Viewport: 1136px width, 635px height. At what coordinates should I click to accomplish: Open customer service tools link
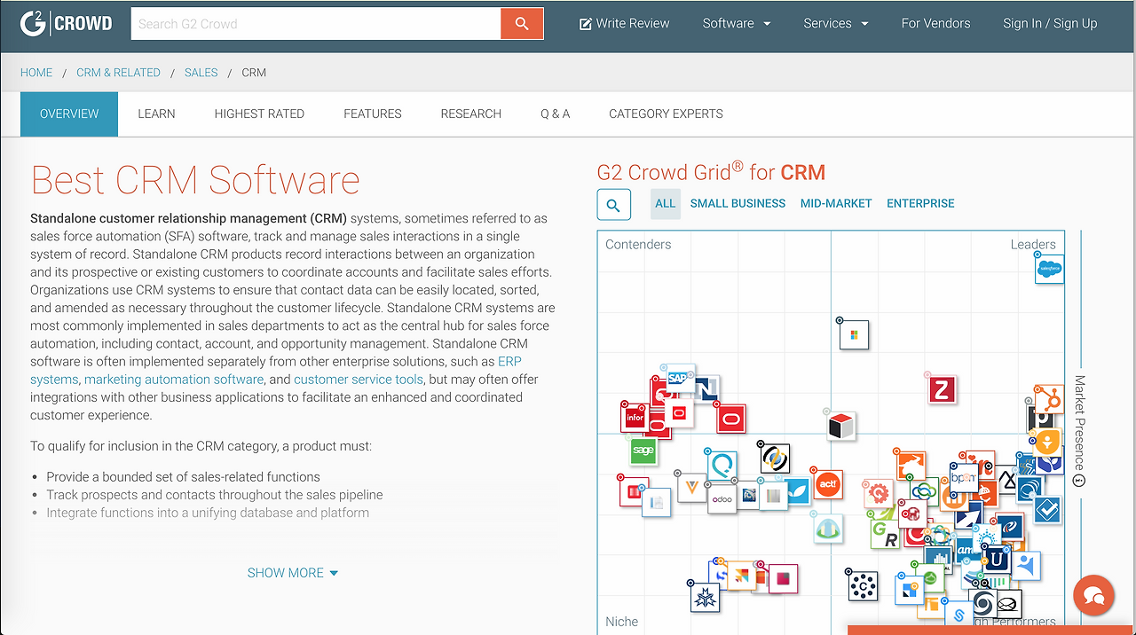pyautogui.click(x=359, y=380)
